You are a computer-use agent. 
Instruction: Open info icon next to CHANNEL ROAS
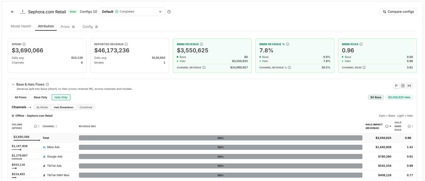(x=364, y=68)
